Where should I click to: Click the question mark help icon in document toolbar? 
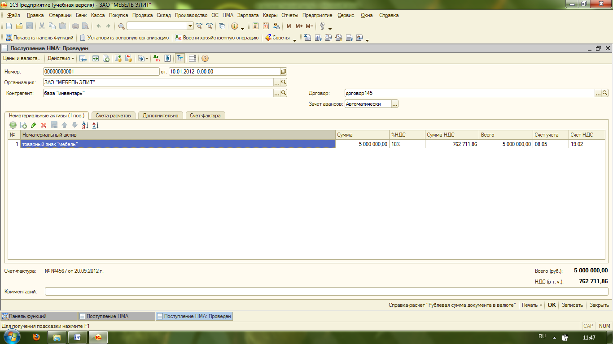tap(205, 58)
